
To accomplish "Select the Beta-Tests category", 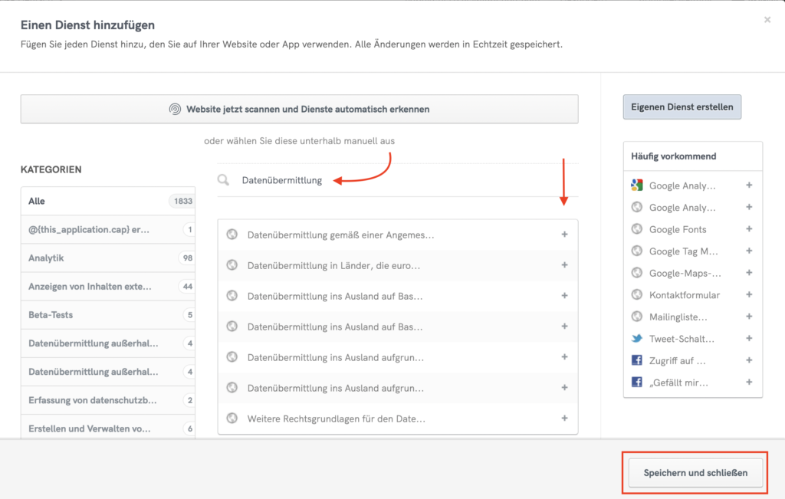I will tap(107, 315).
